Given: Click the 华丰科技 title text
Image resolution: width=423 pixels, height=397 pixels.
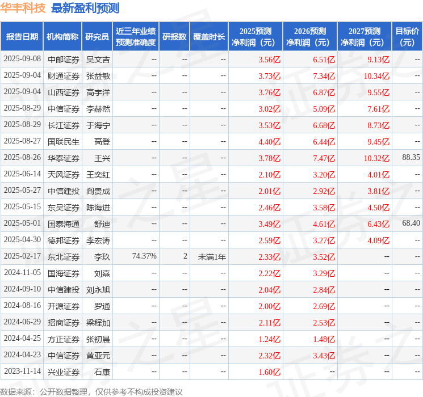Looking at the screenshot, I should pyautogui.click(x=23, y=8).
